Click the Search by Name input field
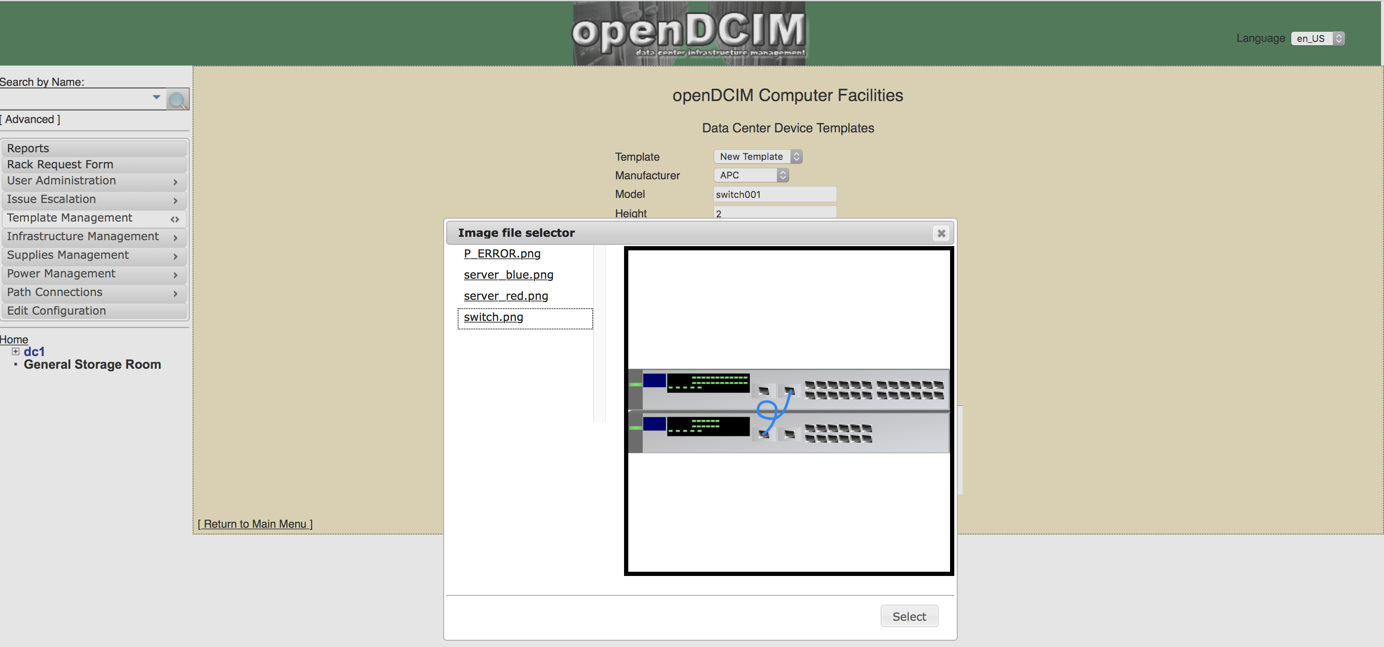 pyautogui.click(x=82, y=99)
